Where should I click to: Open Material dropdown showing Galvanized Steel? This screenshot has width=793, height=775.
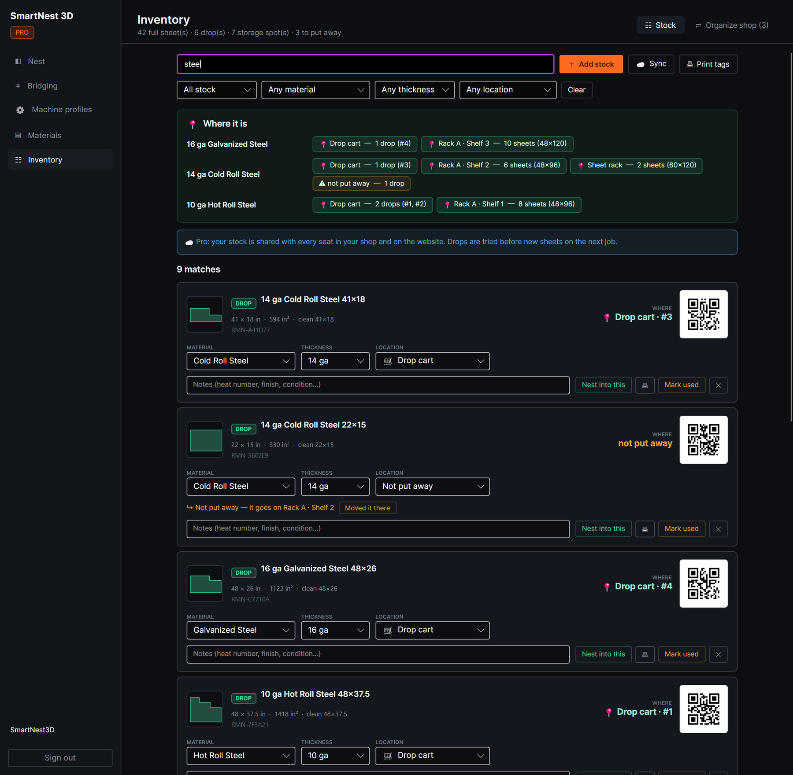(x=241, y=630)
